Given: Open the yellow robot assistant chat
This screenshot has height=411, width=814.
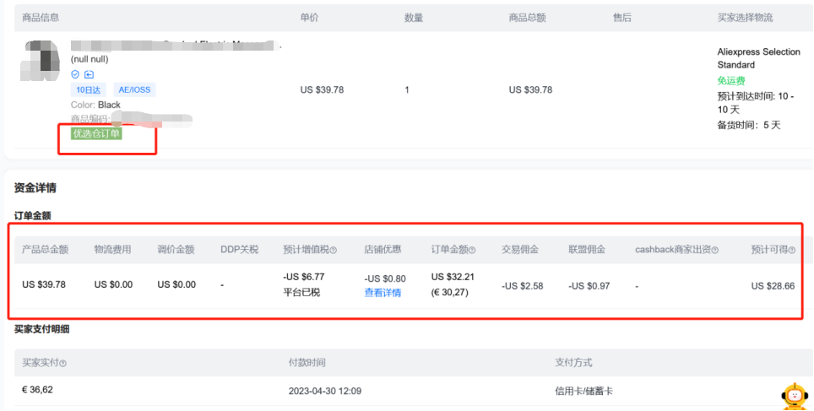Looking at the screenshot, I should [794, 395].
